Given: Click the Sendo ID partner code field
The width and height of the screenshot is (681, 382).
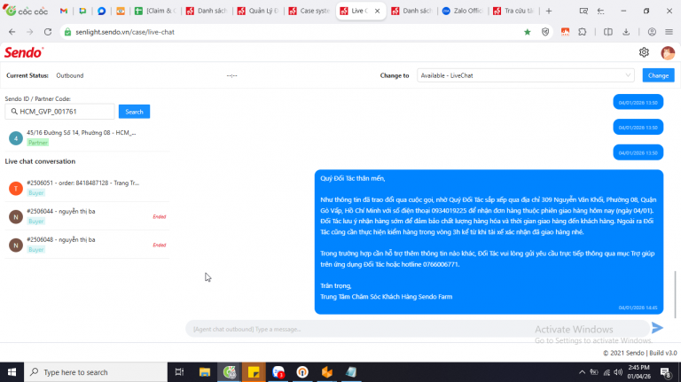Looking at the screenshot, I should (60, 112).
